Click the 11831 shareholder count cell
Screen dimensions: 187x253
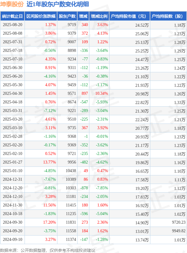[x=71, y=222]
